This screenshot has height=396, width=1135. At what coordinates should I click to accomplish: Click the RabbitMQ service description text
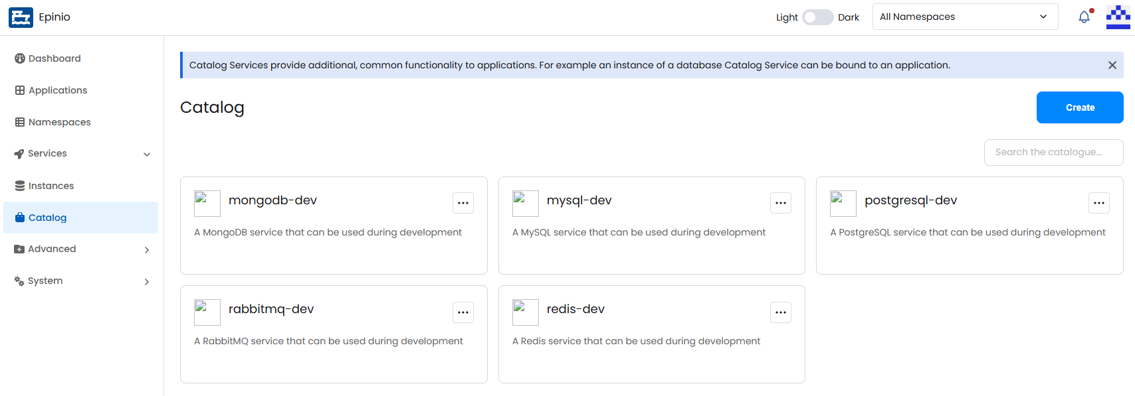[x=328, y=341]
